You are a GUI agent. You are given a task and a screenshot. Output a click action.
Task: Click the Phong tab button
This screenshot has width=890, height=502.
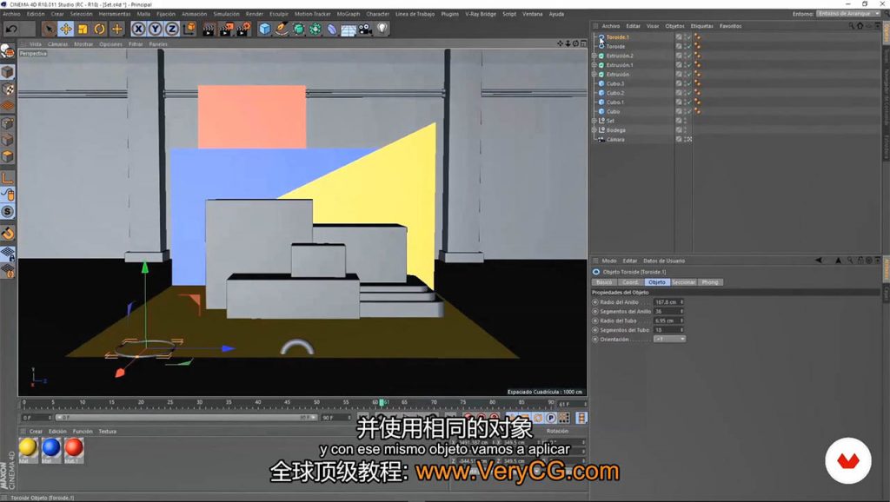(710, 282)
